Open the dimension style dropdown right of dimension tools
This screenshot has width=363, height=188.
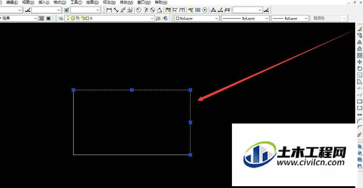coord(260,10)
